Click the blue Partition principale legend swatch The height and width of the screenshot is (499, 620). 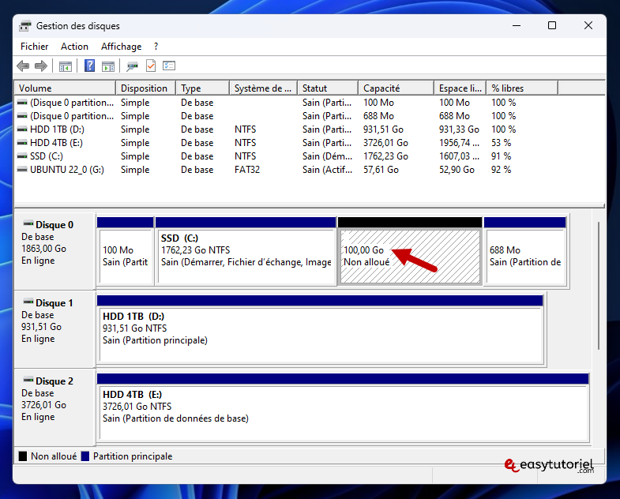tap(85, 456)
